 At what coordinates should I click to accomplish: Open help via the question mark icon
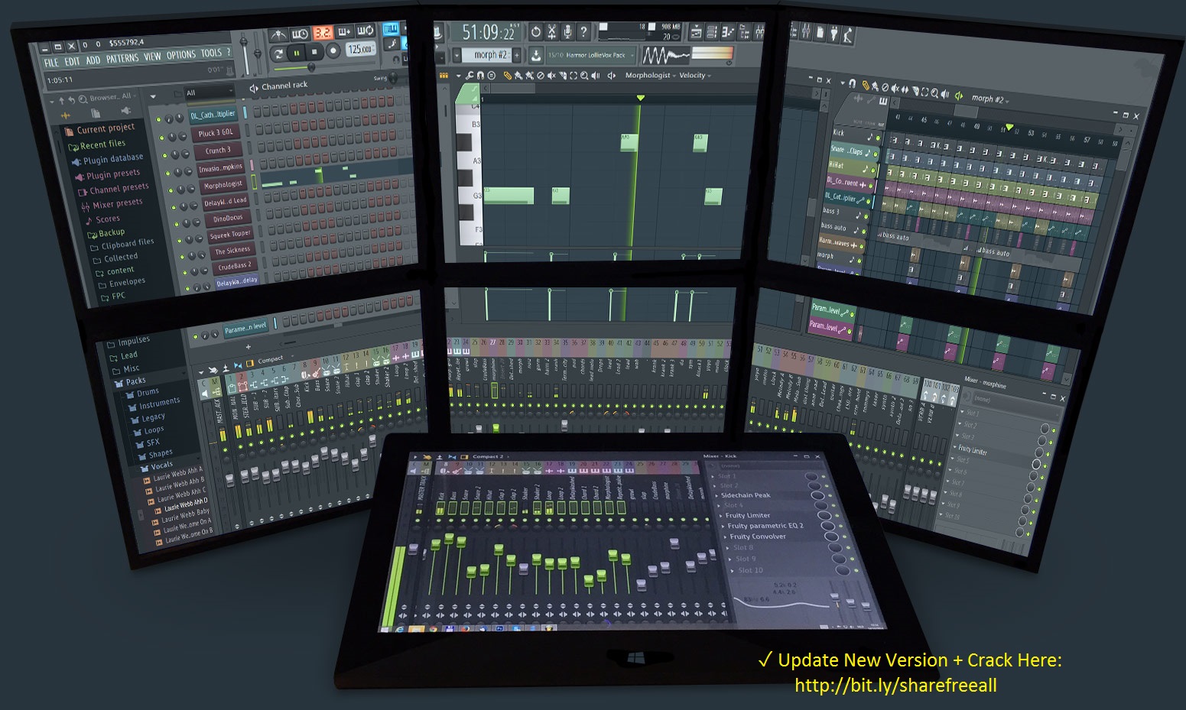583,32
